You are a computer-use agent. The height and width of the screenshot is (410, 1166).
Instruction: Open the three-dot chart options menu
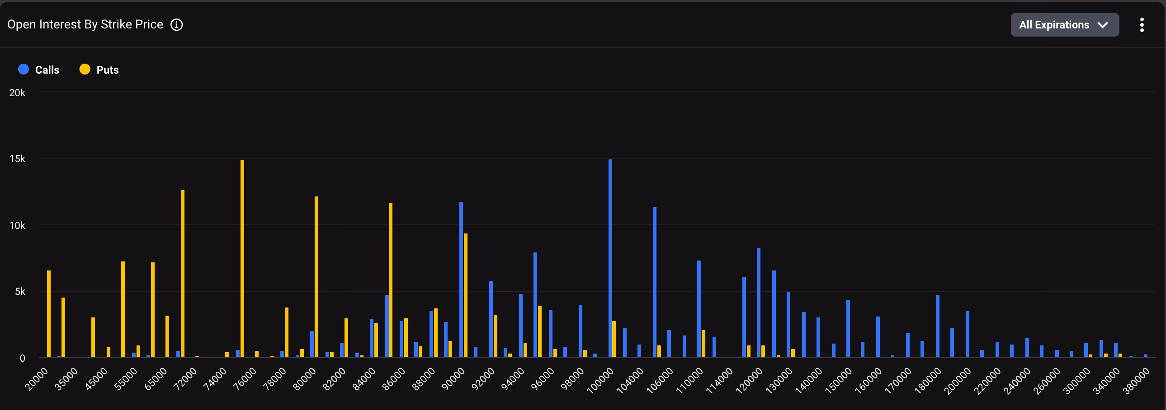[x=1142, y=25]
